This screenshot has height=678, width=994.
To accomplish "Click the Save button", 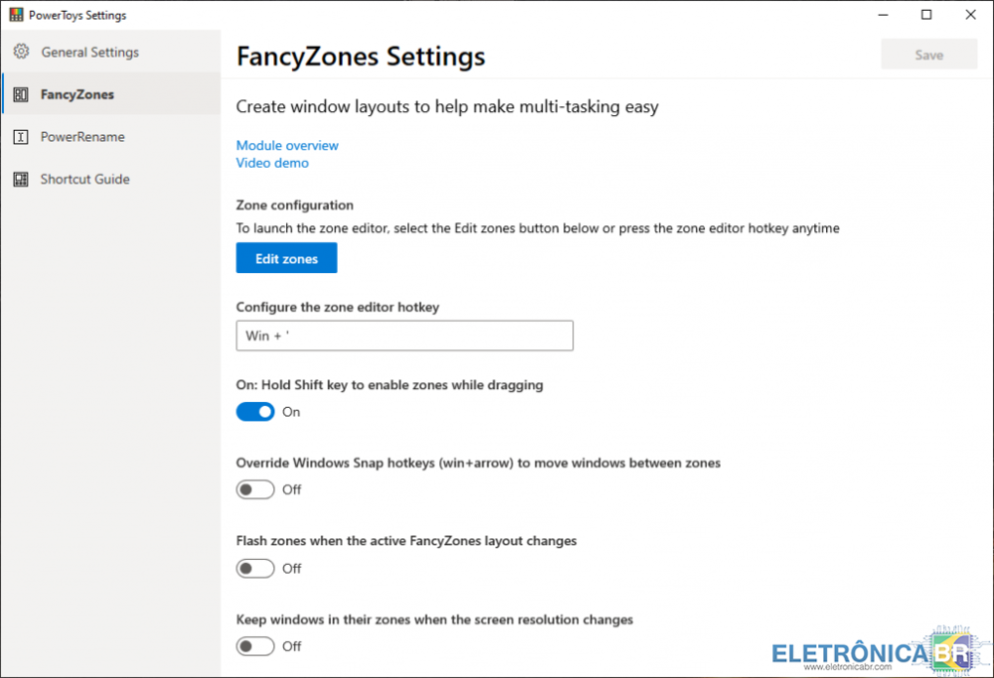I will pos(928,55).
